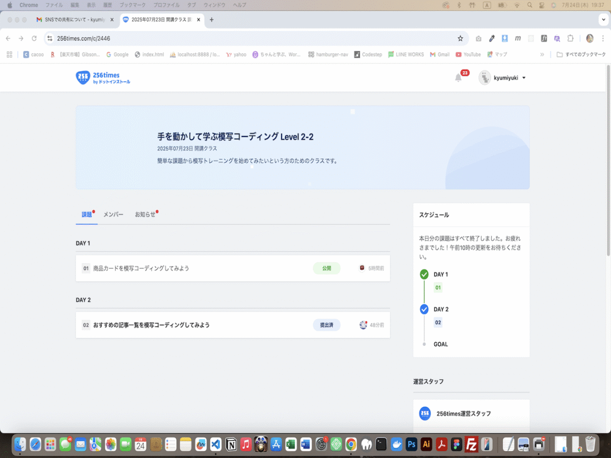Screen dimensions: 611x458
Task: Click the 02 badge in the schedule
Action: tap(438, 323)
